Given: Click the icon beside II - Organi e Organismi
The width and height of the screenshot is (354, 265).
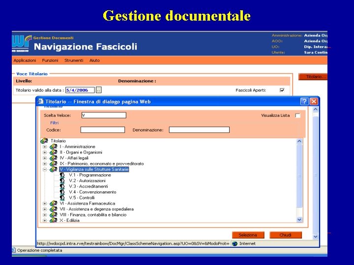Looking at the screenshot, I should 54,152.
